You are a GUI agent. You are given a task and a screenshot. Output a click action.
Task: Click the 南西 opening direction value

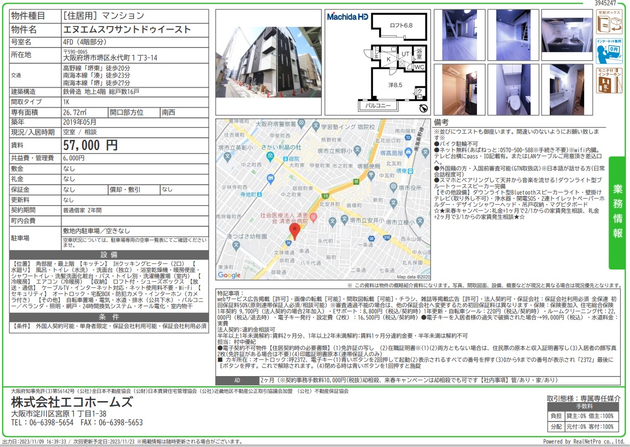click(x=168, y=112)
